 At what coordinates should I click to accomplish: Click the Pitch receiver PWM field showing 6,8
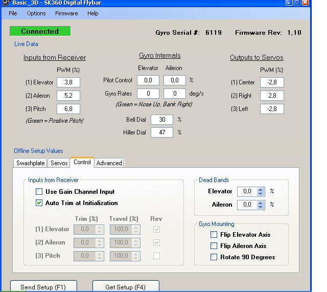68,109
